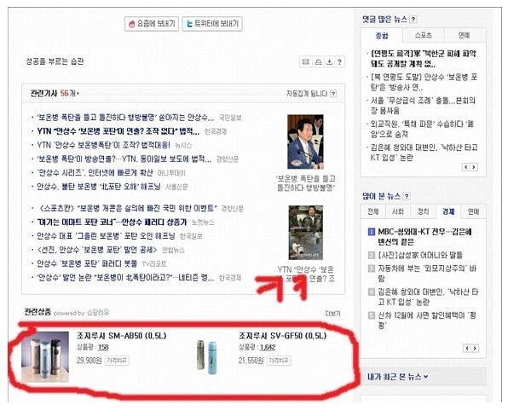Click help icon beside 많이 본 뉴스

[407, 196]
